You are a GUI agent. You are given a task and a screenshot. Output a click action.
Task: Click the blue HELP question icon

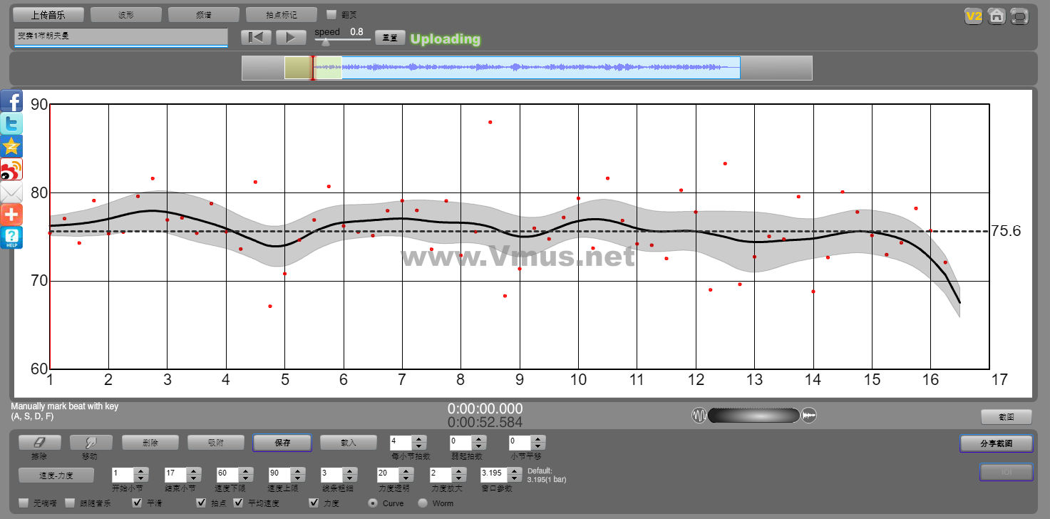tap(11, 237)
